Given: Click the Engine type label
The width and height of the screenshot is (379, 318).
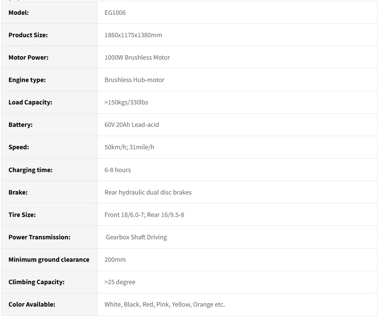Looking at the screenshot, I should (x=27, y=80).
